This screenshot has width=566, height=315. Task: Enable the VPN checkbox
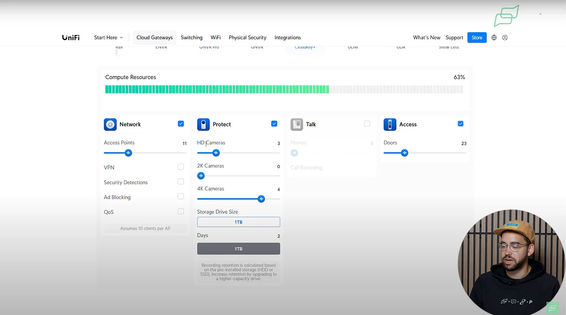(181, 167)
